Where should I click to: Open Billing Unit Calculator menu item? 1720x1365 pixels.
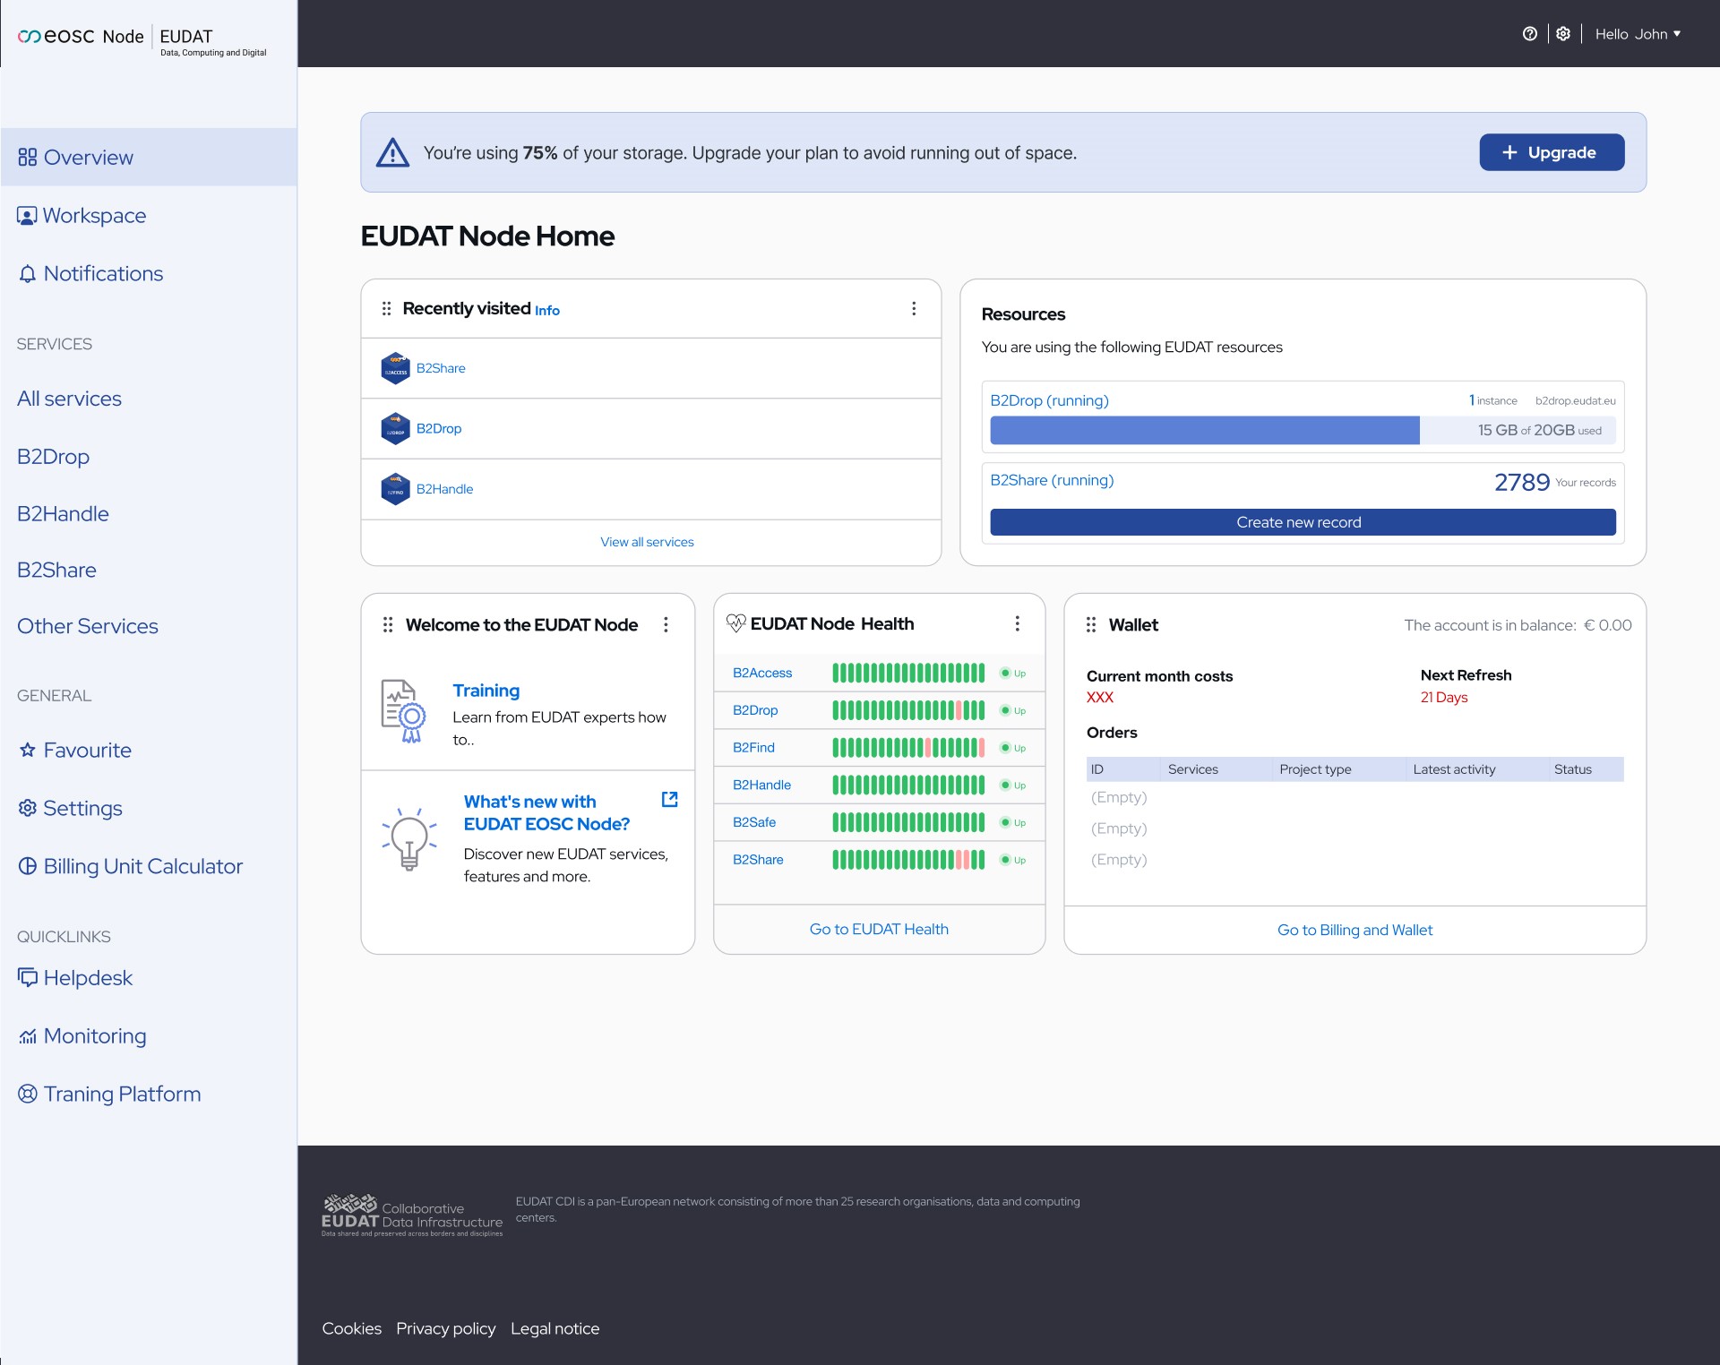tap(142, 866)
